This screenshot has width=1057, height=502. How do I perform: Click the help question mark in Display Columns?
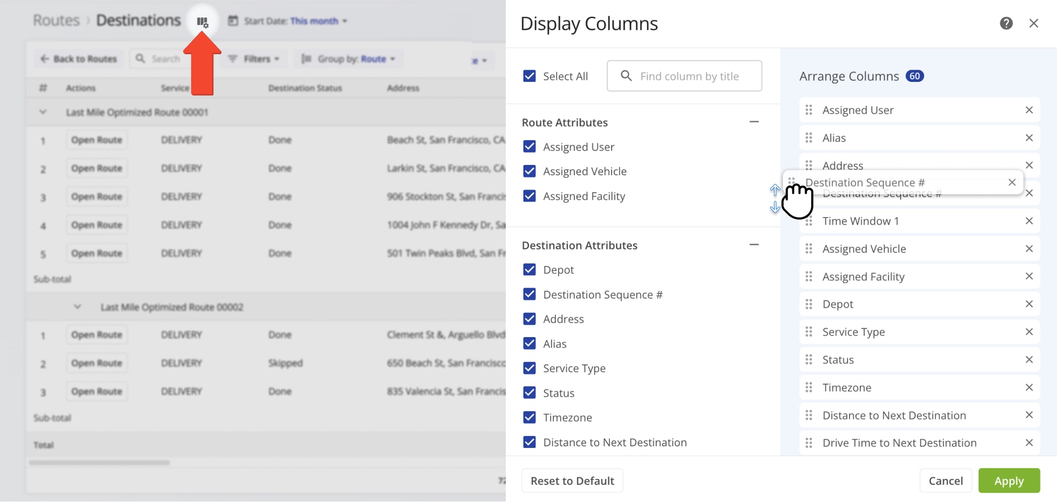click(x=1006, y=23)
